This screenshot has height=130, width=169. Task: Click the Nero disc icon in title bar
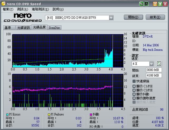[x=3, y=4]
